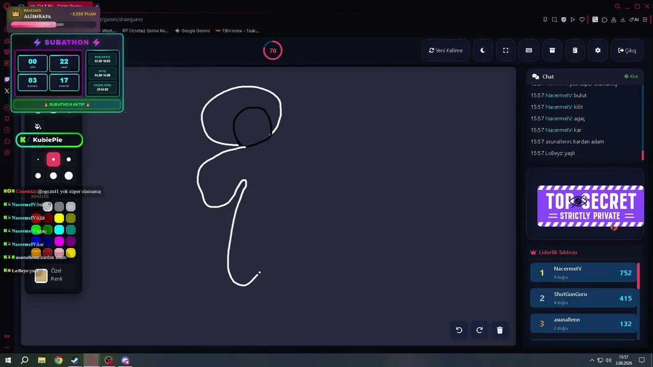Open the Windows Start menu
The image size is (653, 367).
(x=8, y=360)
